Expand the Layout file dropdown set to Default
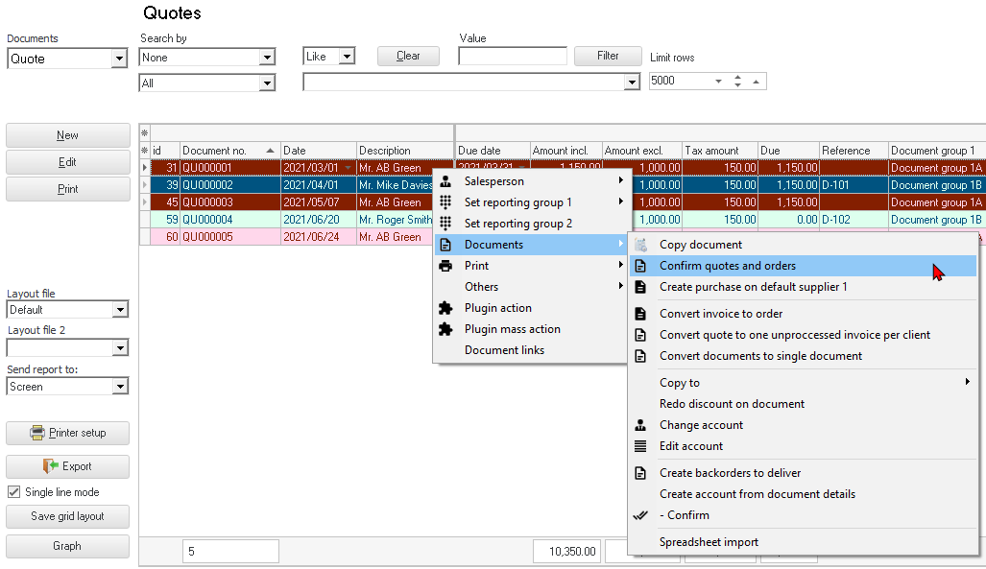The width and height of the screenshot is (986, 569). [119, 310]
